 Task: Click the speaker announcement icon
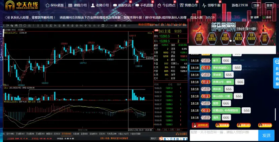(7, 17)
